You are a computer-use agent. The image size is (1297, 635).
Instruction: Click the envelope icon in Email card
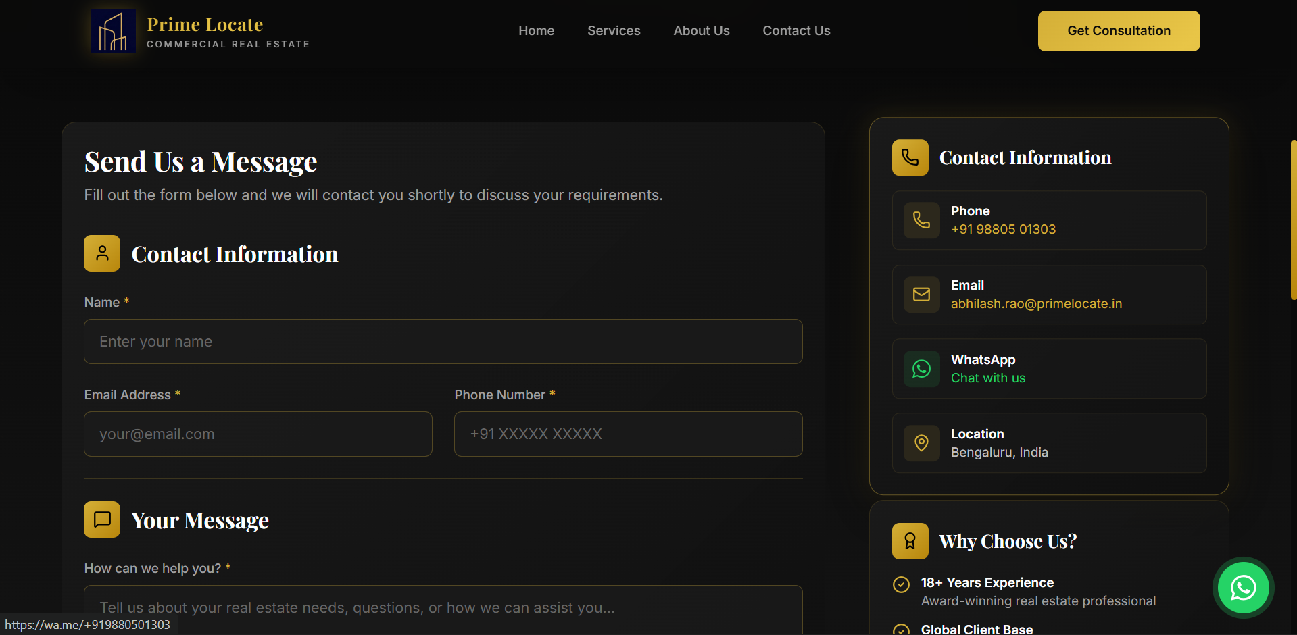pyautogui.click(x=921, y=295)
